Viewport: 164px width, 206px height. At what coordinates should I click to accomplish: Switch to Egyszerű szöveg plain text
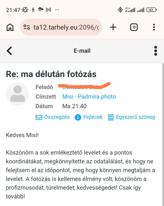click(135, 117)
